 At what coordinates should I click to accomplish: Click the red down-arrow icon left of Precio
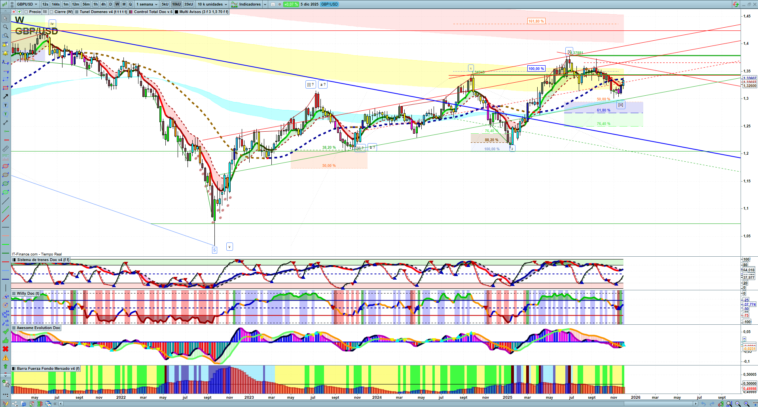tap(14, 12)
